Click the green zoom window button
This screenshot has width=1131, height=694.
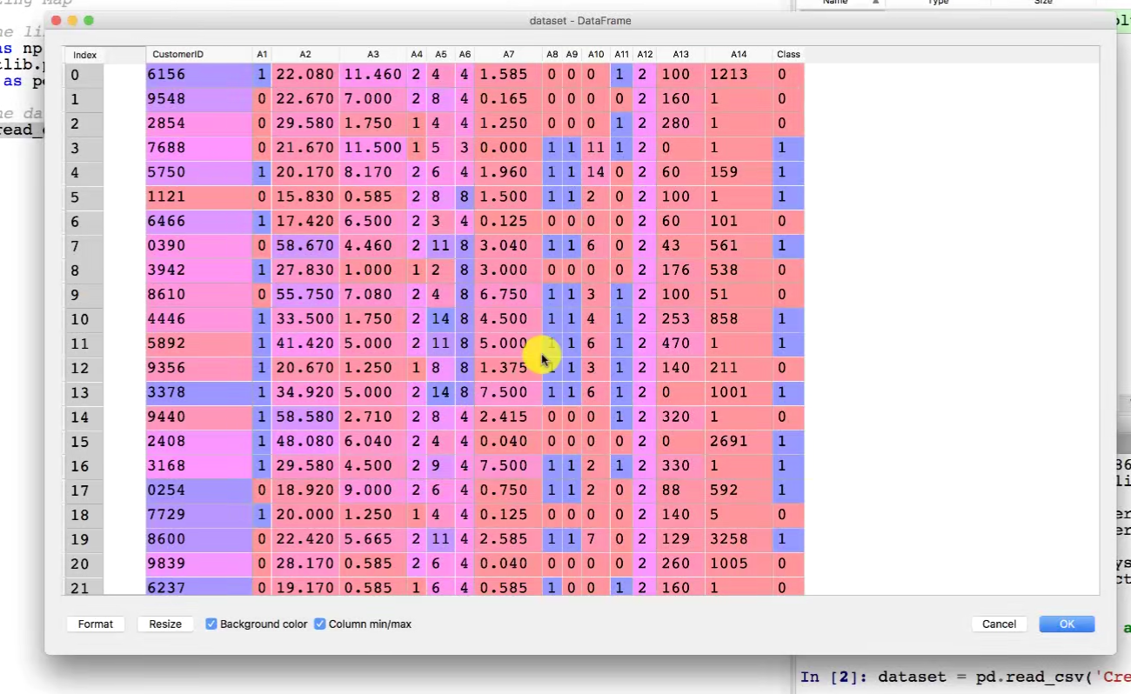pos(88,20)
